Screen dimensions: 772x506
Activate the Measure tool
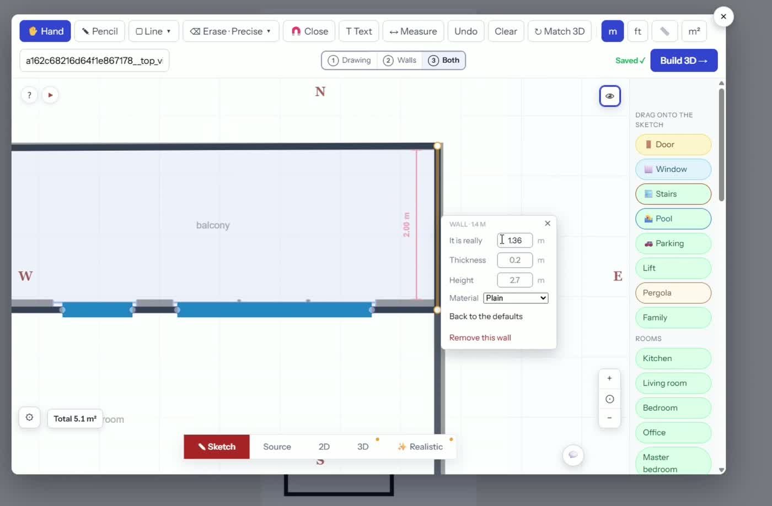tap(413, 31)
